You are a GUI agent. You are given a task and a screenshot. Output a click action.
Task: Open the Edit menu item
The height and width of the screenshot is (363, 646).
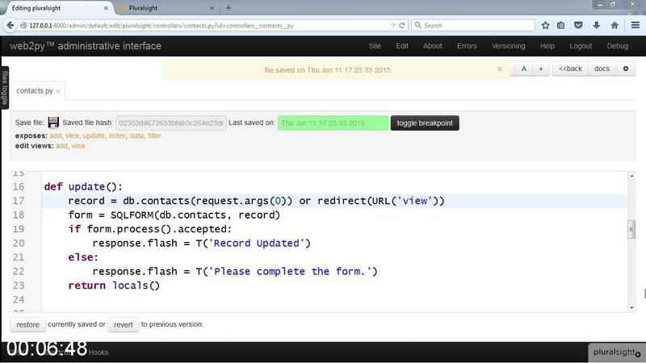402,46
